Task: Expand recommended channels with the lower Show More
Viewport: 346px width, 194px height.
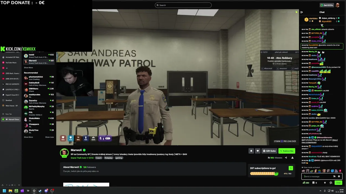Action: [28, 137]
